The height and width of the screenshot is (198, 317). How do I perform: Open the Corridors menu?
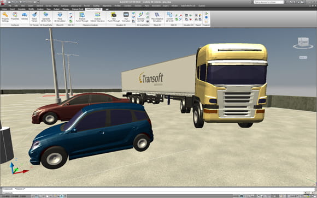pyautogui.click(x=127, y=6)
